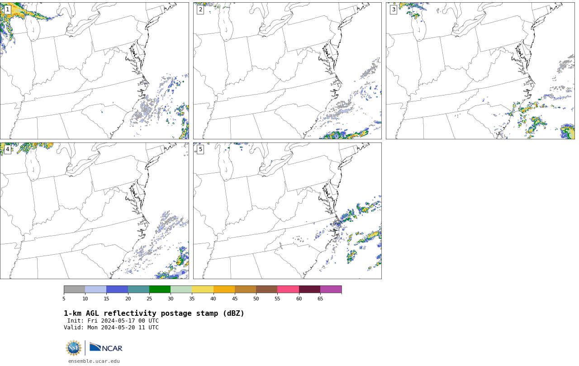Click the orange 40-45 dBZ swatch
579x366 pixels.
(224, 290)
